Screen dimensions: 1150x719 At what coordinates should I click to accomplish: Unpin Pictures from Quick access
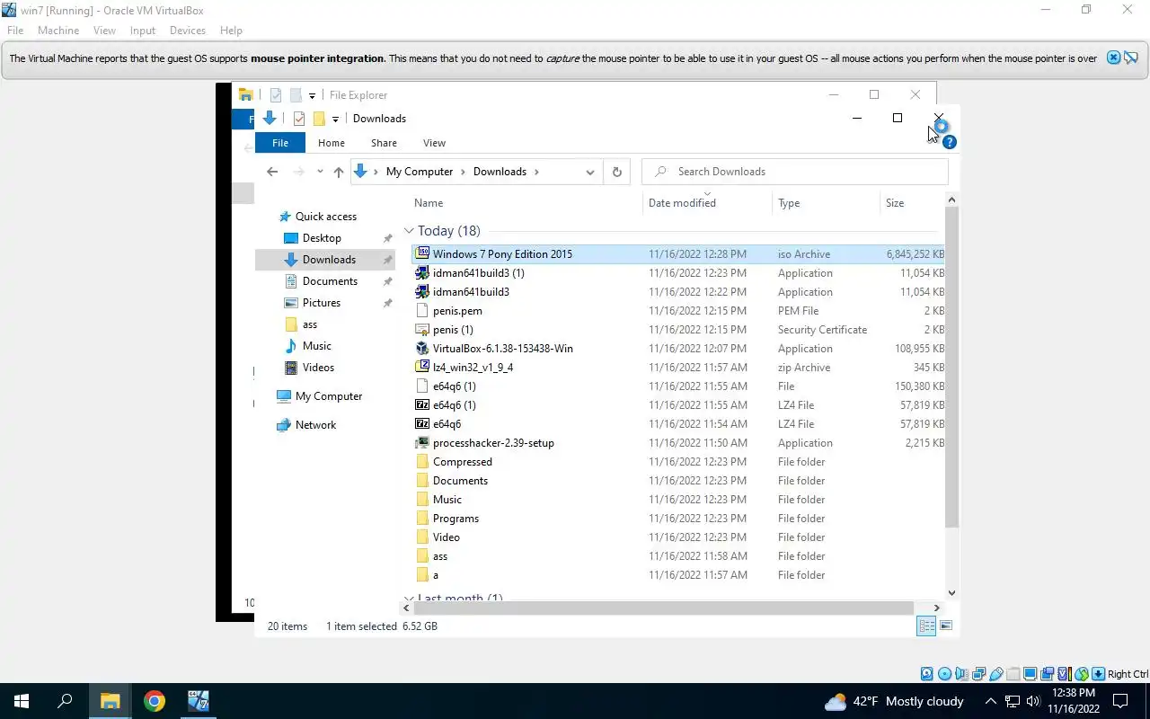pyautogui.click(x=387, y=303)
